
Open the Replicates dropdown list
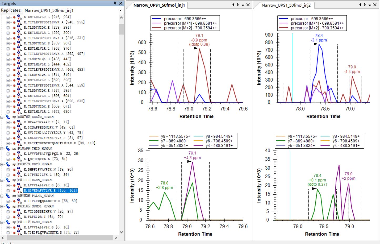click(120, 11)
